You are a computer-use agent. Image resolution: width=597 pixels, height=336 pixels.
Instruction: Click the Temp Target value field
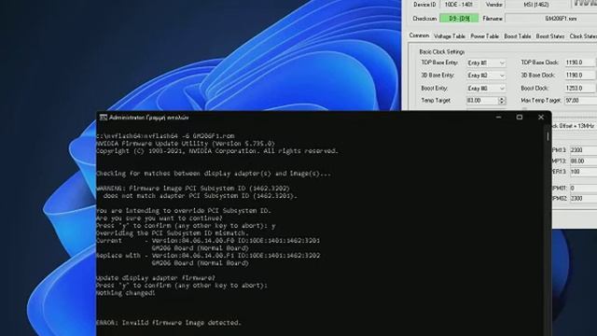482,101
